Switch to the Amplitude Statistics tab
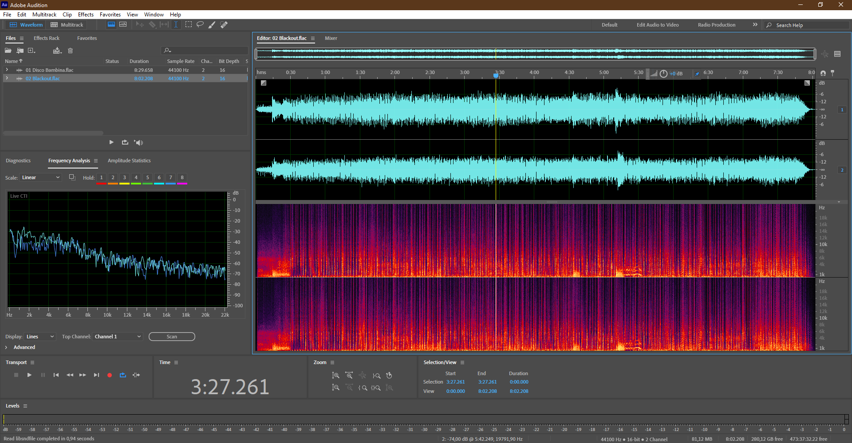Viewport: 852px width, 443px height. point(129,161)
